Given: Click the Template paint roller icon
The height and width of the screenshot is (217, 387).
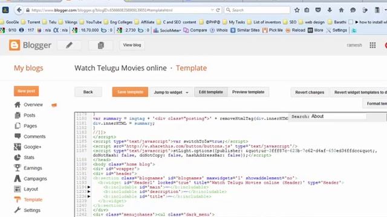Looking at the screenshot, I should point(18,200).
